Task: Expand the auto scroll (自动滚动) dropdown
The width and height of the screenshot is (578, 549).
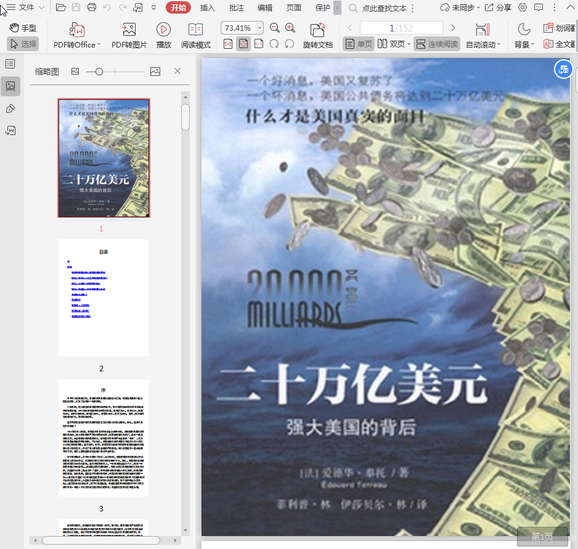Action: pyautogui.click(x=499, y=44)
